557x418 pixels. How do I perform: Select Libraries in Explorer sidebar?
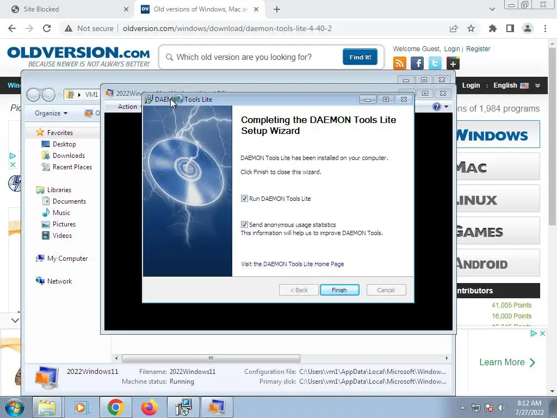[59, 189]
